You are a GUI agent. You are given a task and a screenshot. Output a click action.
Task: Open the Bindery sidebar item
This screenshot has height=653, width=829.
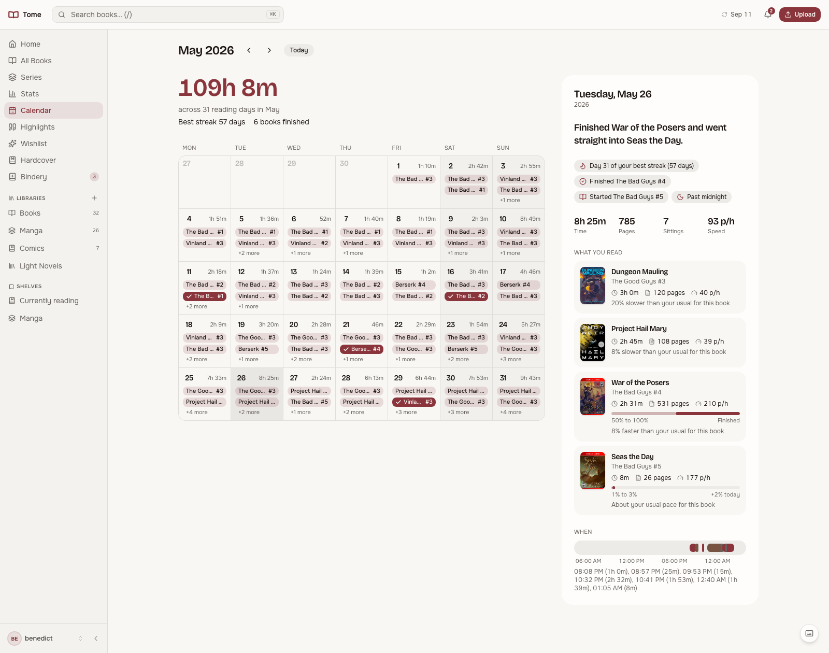pyautogui.click(x=53, y=177)
